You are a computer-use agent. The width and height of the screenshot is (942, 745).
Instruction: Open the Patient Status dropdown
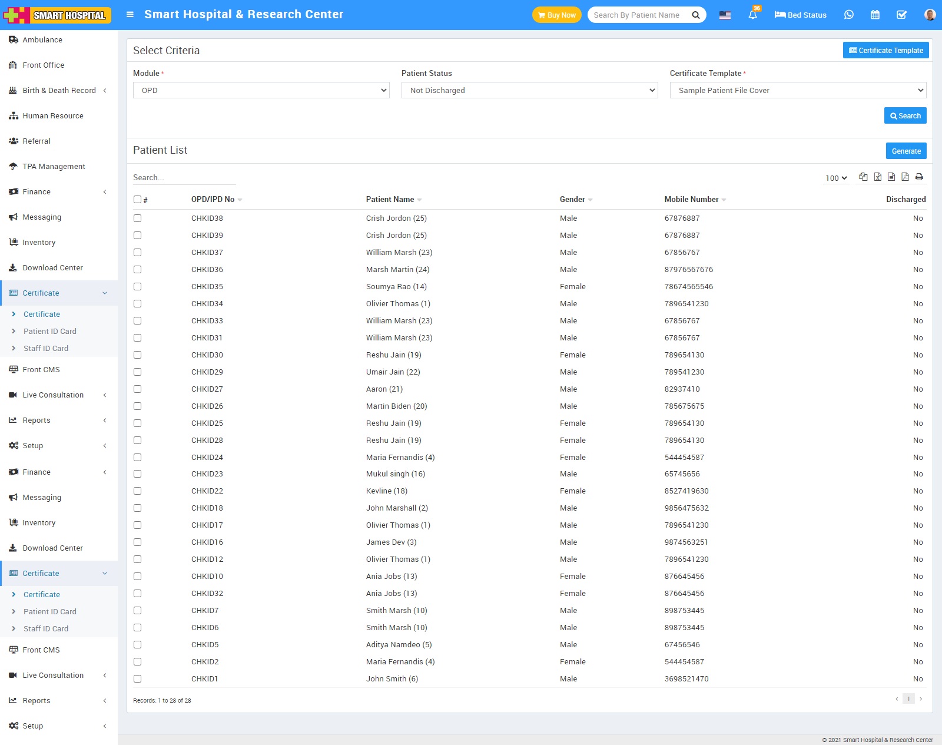point(529,90)
